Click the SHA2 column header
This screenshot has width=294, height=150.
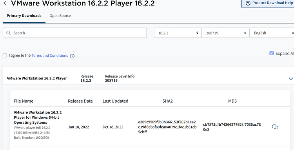[167, 101]
